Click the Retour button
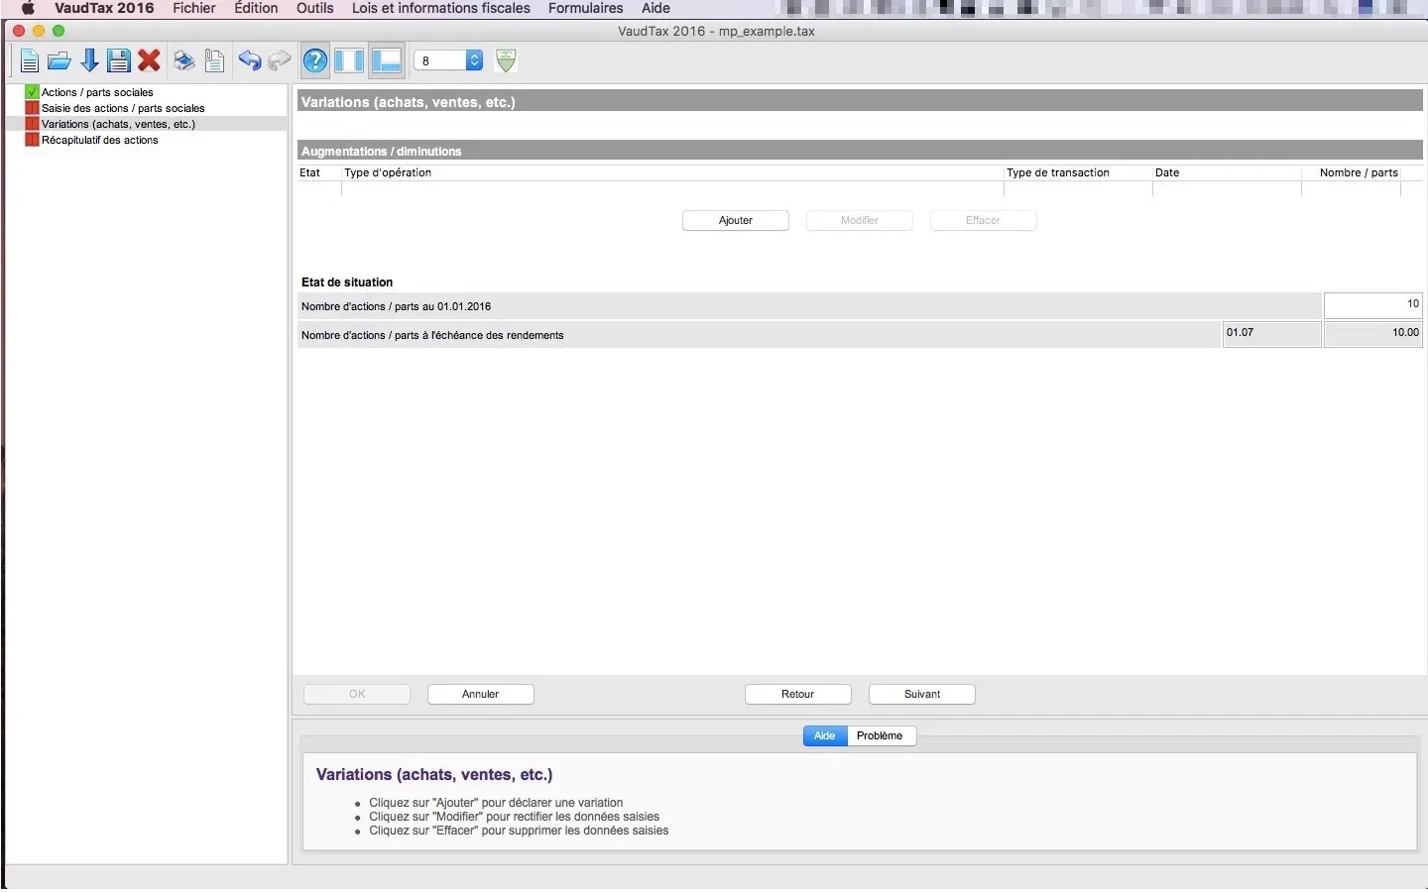This screenshot has width=1428, height=892. [798, 694]
